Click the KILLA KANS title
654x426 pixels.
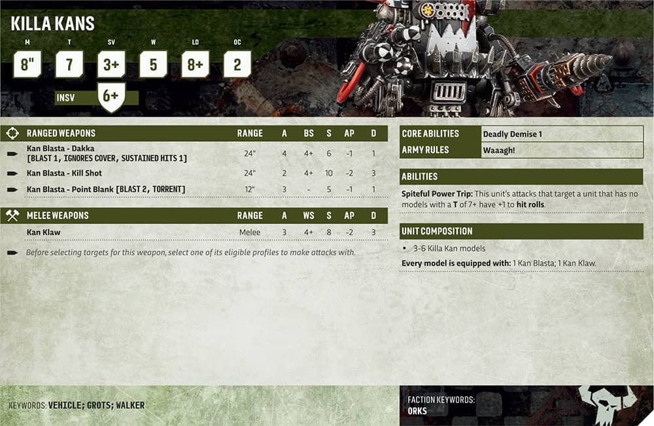(x=52, y=24)
